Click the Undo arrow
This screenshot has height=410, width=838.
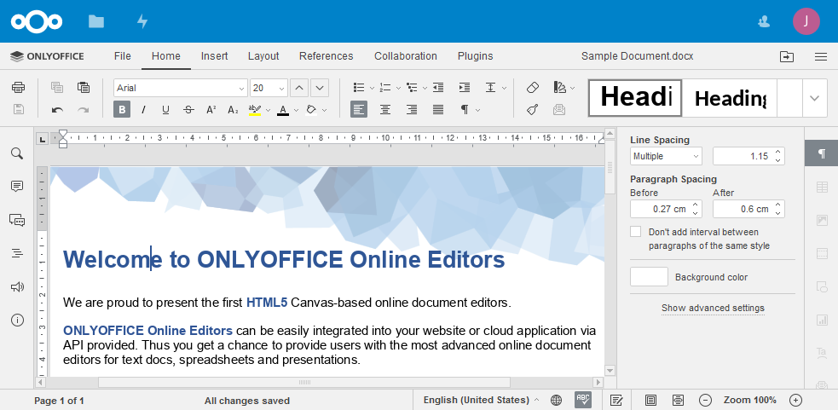(57, 110)
